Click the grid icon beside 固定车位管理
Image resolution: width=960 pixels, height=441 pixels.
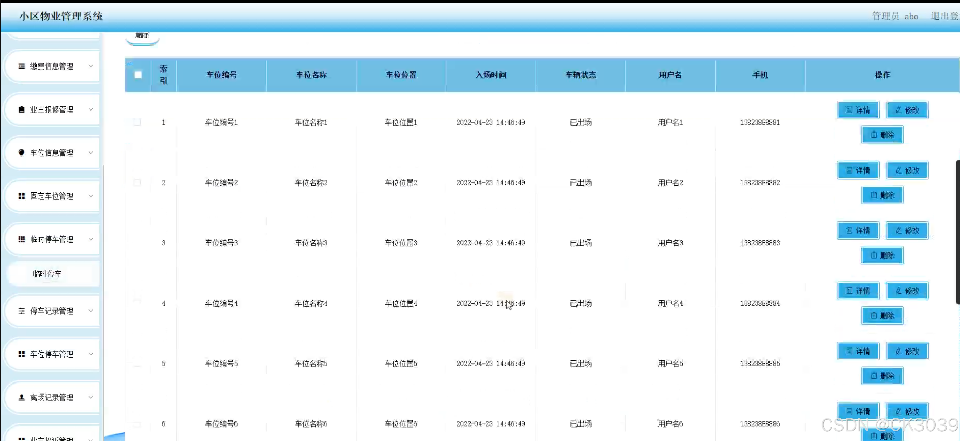click(22, 196)
